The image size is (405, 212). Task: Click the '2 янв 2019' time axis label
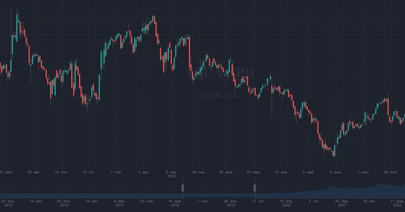[x=171, y=174]
